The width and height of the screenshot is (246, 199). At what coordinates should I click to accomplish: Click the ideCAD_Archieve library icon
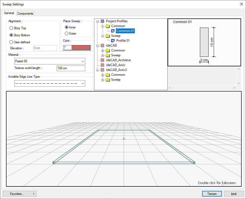(102, 60)
